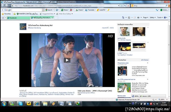Click the 84% globe status indicator
This screenshot has height=112, width=171.
click(135, 96)
